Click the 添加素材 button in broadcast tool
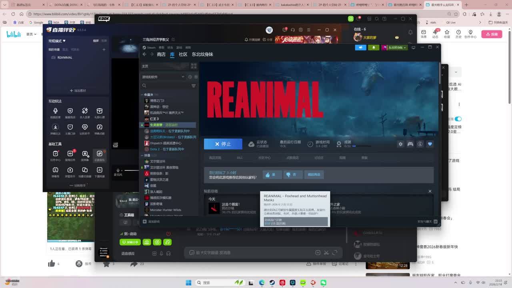 [78, 91]
